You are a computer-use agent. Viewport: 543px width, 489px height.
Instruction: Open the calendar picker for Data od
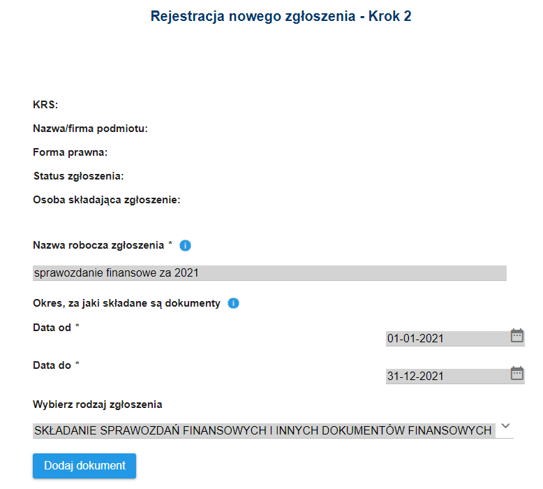pyautogui.click(x=517, y=335)
